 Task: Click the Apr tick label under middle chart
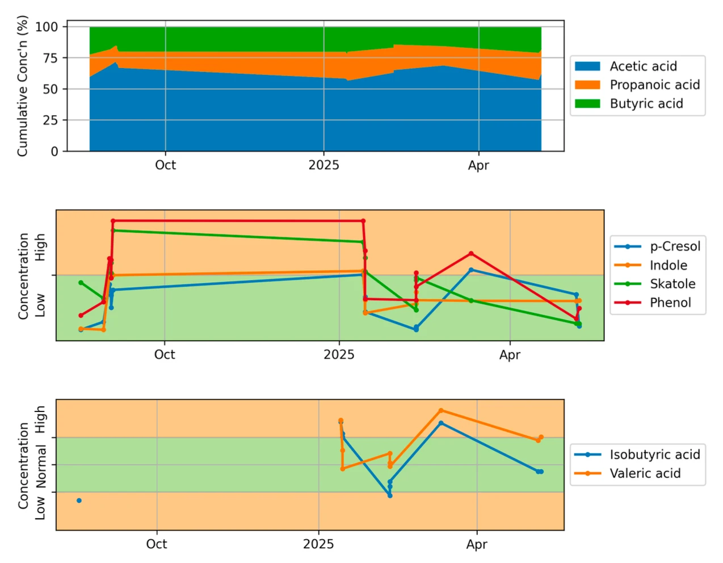pyautogui.click(x=510, y=355)
